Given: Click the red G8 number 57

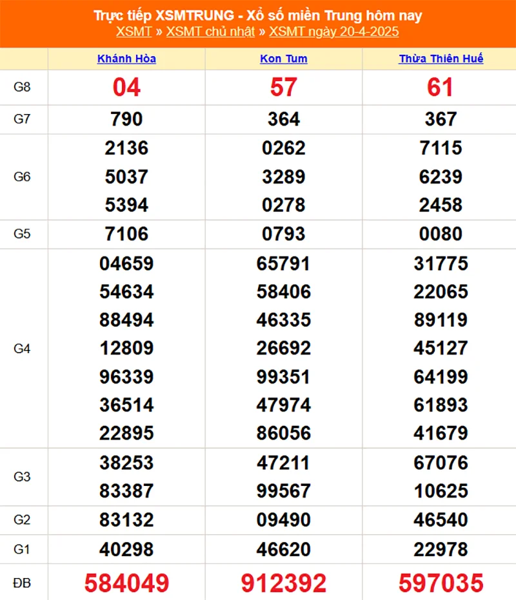Looking at the screenshot, I should coord(283,87).
